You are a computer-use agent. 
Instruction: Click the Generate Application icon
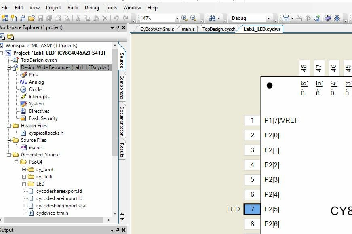point(308,18)
